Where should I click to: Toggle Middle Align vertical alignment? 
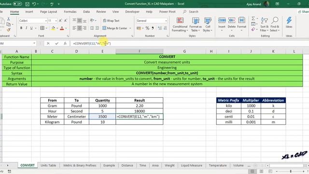[x=79, y=20]
